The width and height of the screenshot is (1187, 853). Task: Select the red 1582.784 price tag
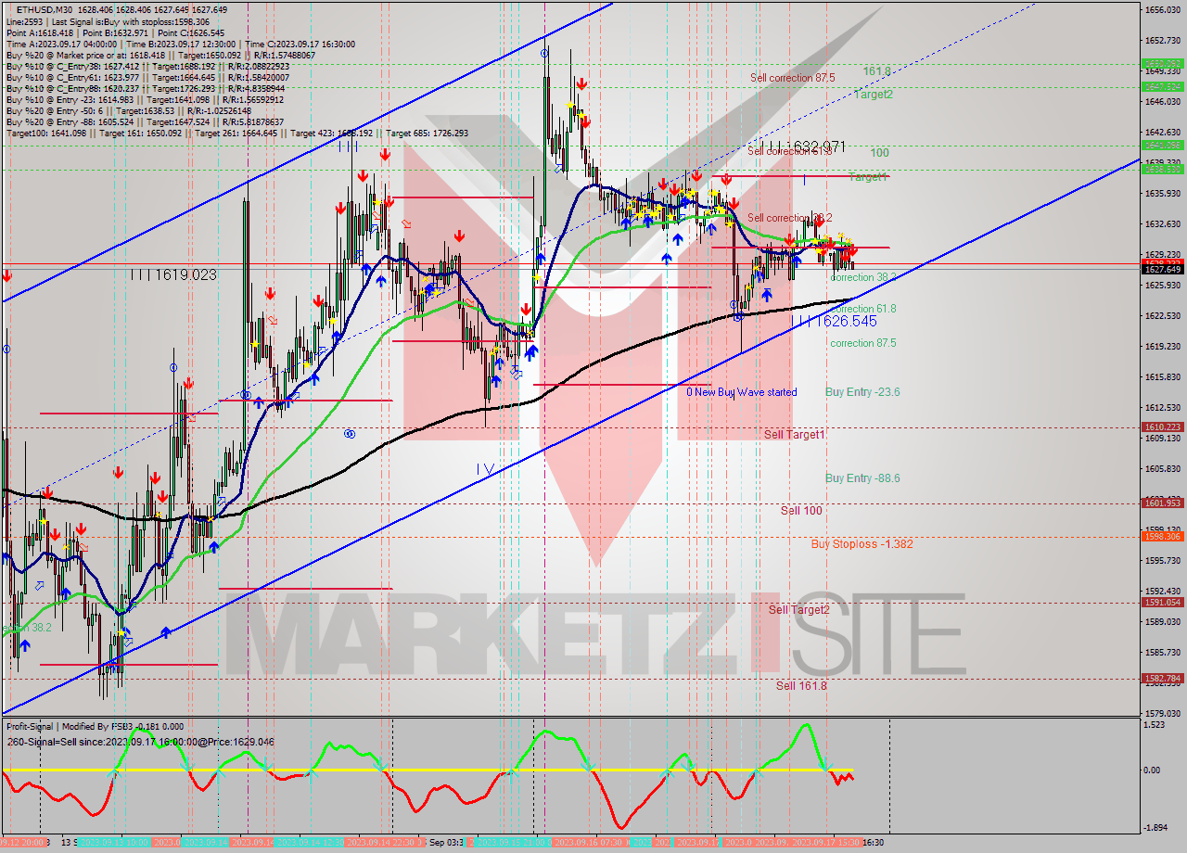(1162, 678)
